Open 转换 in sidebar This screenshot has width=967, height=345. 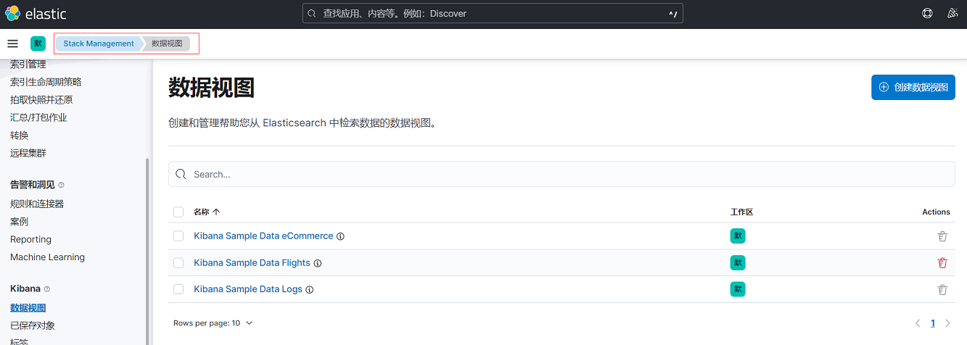(20, 136)
